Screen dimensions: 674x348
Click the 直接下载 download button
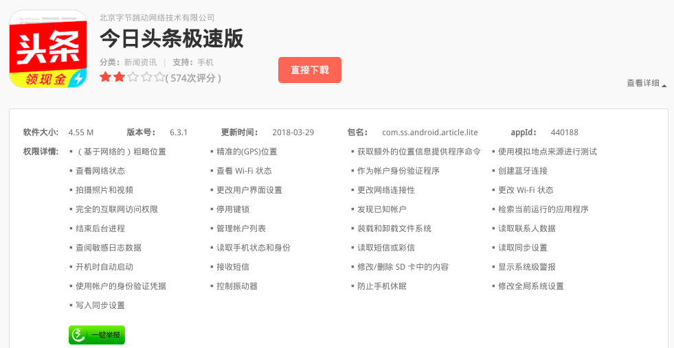309,70
